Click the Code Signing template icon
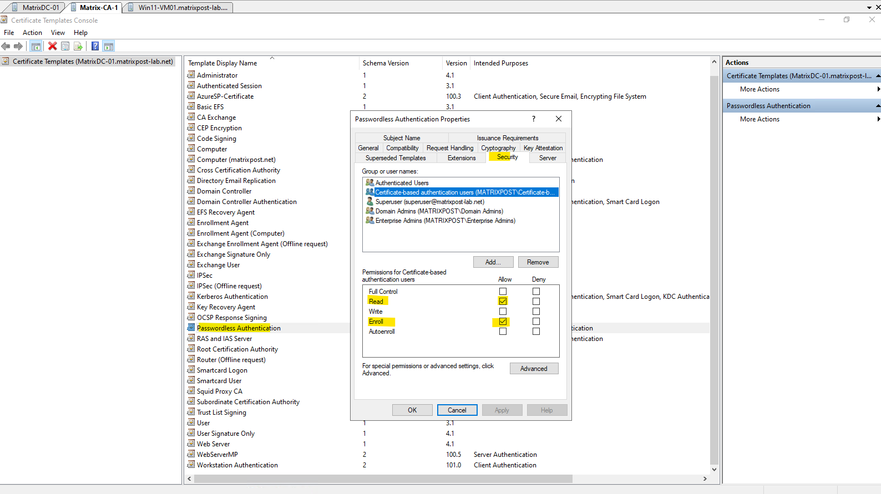The height and width of the screenshot is (494, 881). tap(191, 138)
